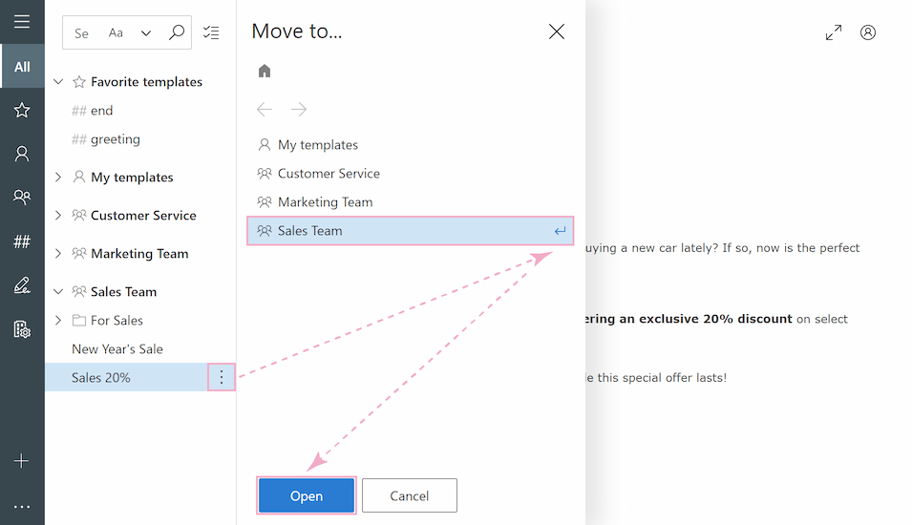The height and width of the screenshot is (525, 912).
Task: Close the Move to dialog
Action: coord(557,31)
